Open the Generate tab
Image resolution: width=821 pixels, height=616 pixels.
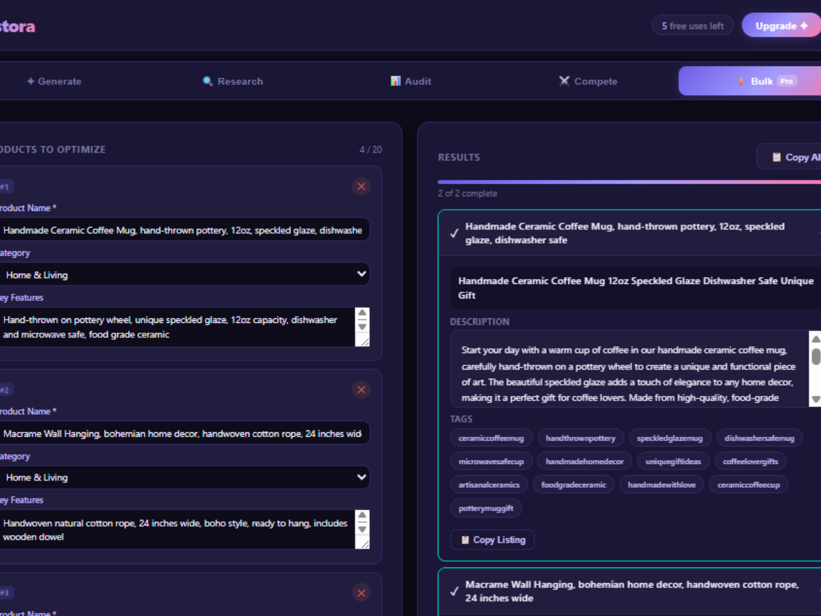tap(54, 81)
